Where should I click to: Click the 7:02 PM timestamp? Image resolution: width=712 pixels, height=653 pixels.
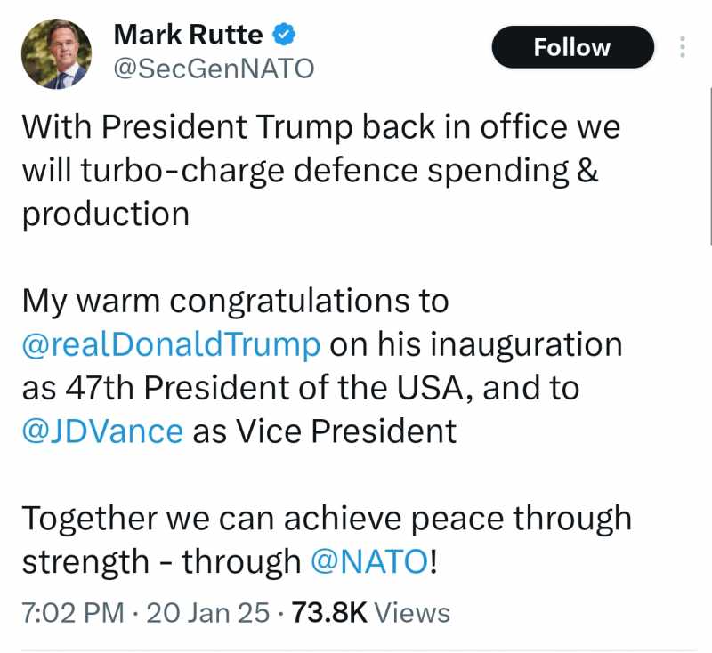tap(74, 613)
